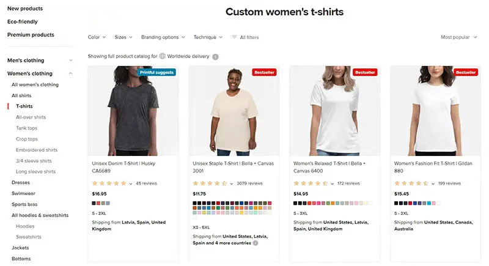This screenshot has width=489, height=266.
Task: Click the globe icon beside Worldwide delivery
Action: (163, 56)
